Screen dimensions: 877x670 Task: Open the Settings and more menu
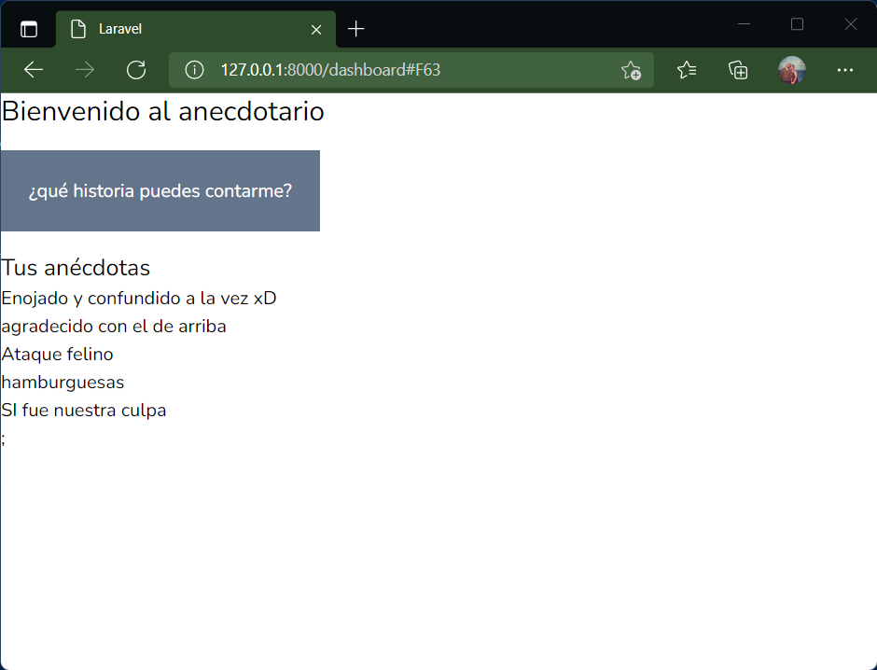tap(844, 70)
